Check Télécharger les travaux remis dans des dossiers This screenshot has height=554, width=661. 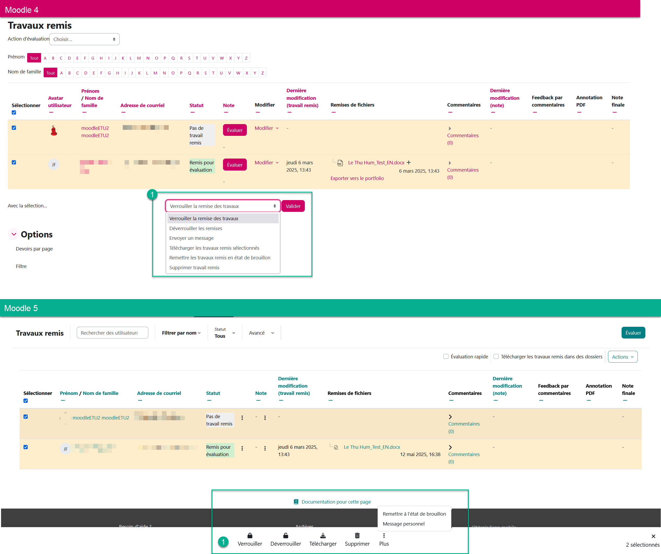(x=496, y=356)
